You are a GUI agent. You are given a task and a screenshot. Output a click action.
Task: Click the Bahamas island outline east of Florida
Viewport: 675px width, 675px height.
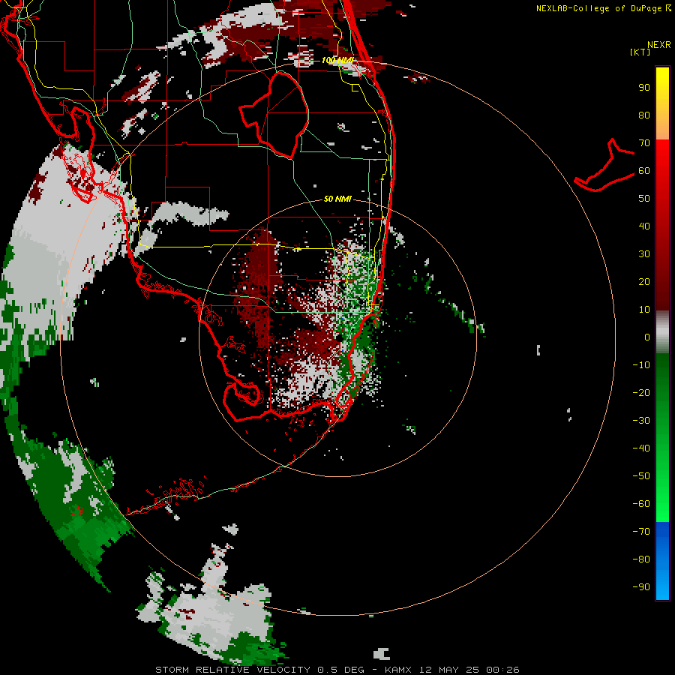(x=604, y=166)
